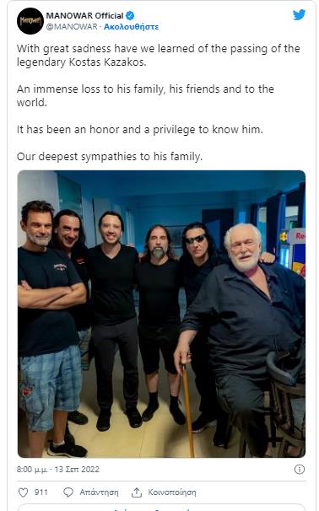Image resolution: width=319 pixels, height=511 pixels.
Task: Click the "Our deepest sympathies" line
Action: coord(110,157)
